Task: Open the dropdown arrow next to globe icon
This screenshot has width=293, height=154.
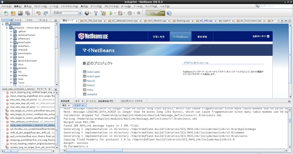Action: (91, 13)
